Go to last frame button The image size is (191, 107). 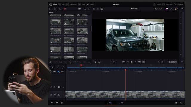coord(139,62)
